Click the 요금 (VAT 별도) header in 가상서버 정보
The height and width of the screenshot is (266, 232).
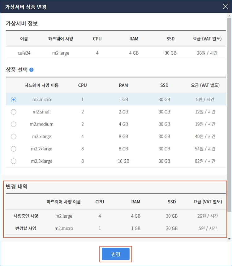[x=207, y=39]
